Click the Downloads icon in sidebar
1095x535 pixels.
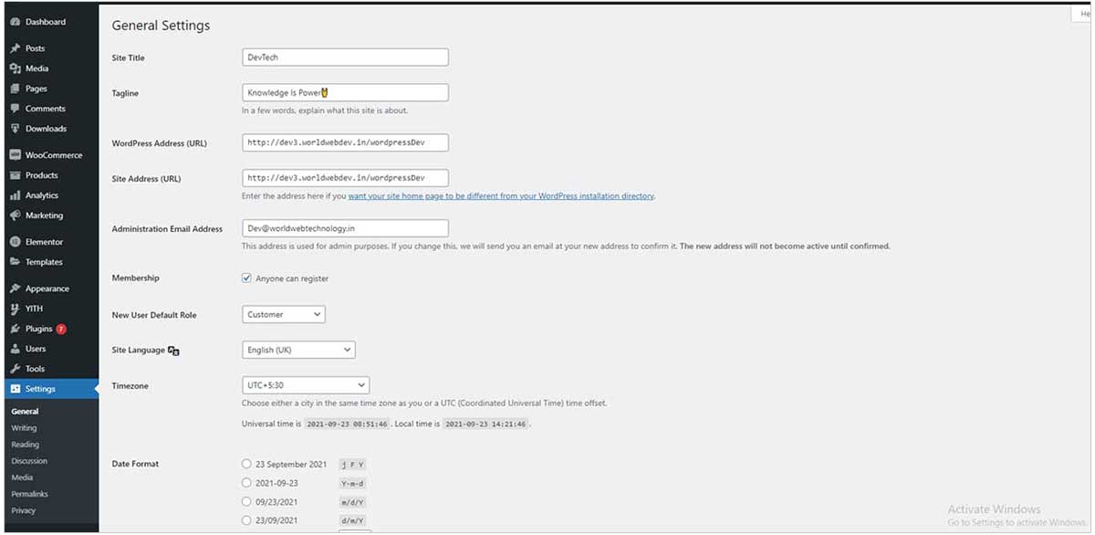(15, 129)
